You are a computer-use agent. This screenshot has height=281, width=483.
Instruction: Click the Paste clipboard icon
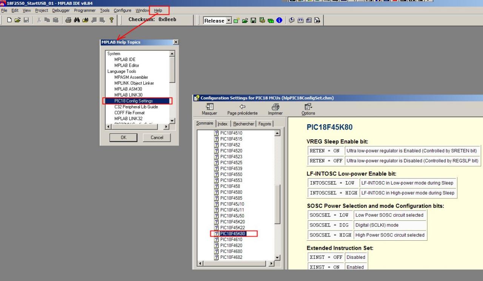pyautogui.click(x=56, y=20)
